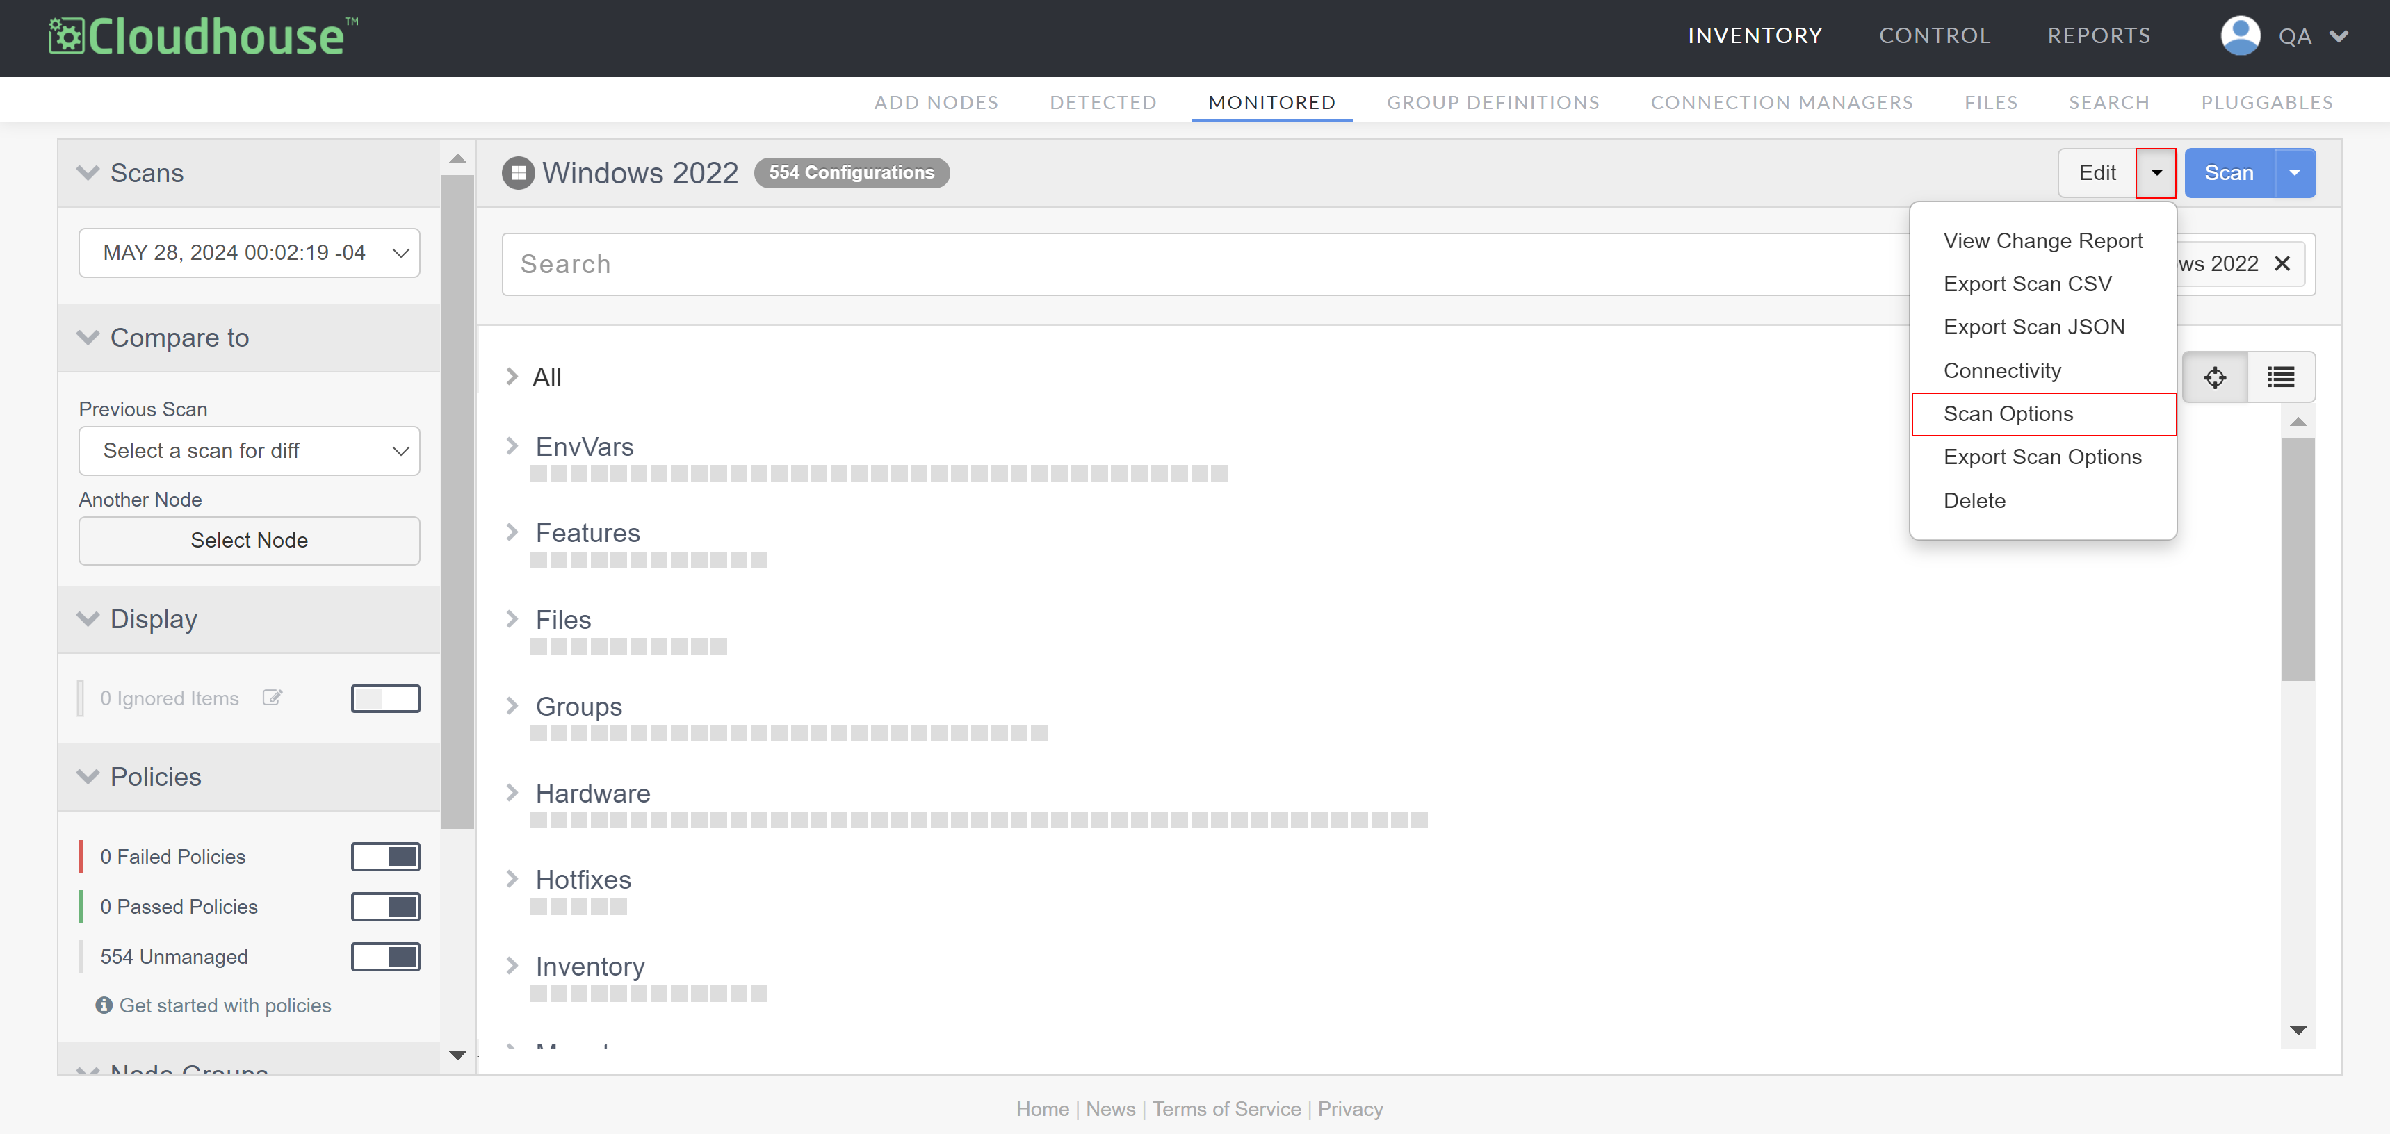Toggle the Passed Policies switch
The width and height of the screenshot is (2390, 1134).
[x=385, y=907]
